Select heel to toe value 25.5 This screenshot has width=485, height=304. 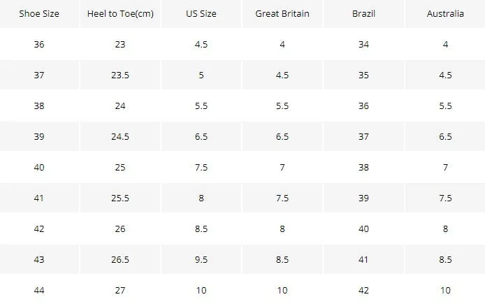click(x=120, y=198)
